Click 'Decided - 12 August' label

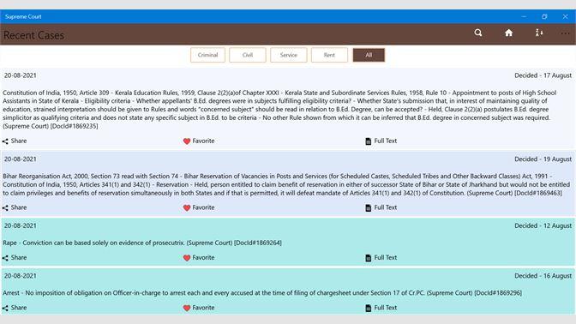coord(543,225)
